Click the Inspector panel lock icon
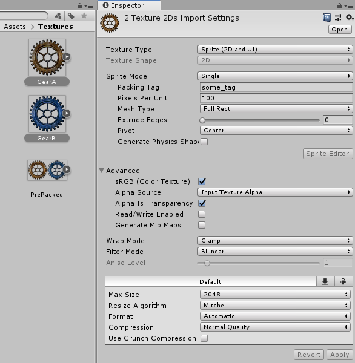 point(339,6)
